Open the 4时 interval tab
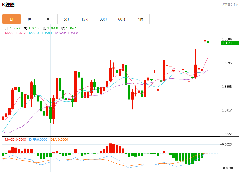The width and height of the screenshot is (241, 172). tap(140, 19)
